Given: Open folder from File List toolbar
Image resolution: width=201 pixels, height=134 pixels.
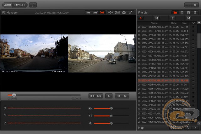Looking at the screenshot, I should [175, 13].
